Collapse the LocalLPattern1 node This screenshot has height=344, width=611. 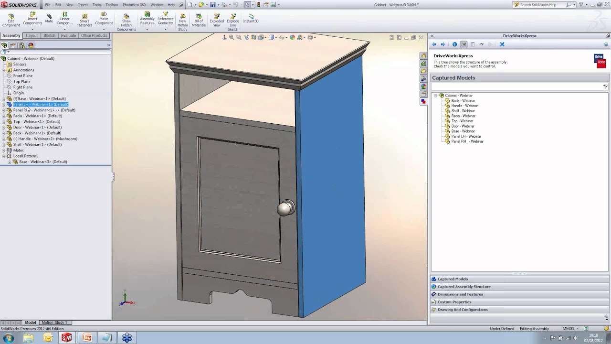point(3,156)
